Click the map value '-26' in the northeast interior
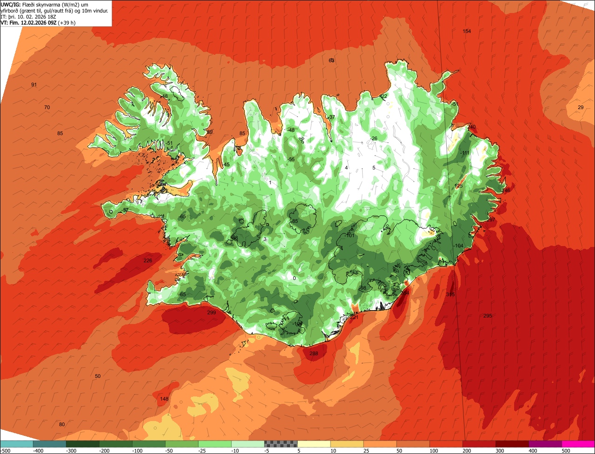This screenshot has width=595, height=454. [373, 139]
